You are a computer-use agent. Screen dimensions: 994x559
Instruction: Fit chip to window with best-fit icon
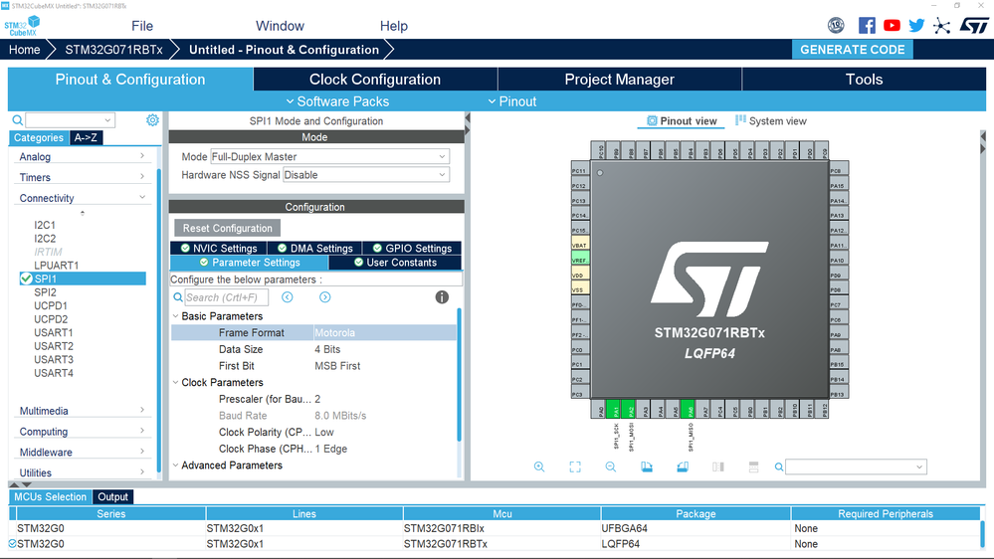[575, 467]
